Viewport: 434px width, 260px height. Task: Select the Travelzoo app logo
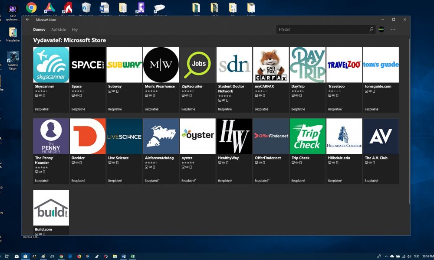(344, 65)
